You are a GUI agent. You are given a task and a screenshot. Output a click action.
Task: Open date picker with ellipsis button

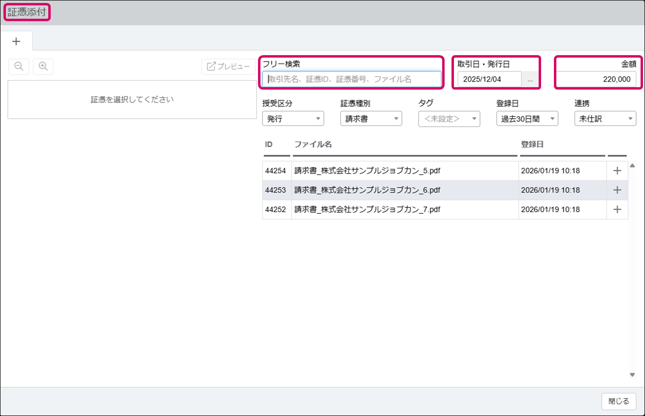pyautogui.click(x=530, y=79)
